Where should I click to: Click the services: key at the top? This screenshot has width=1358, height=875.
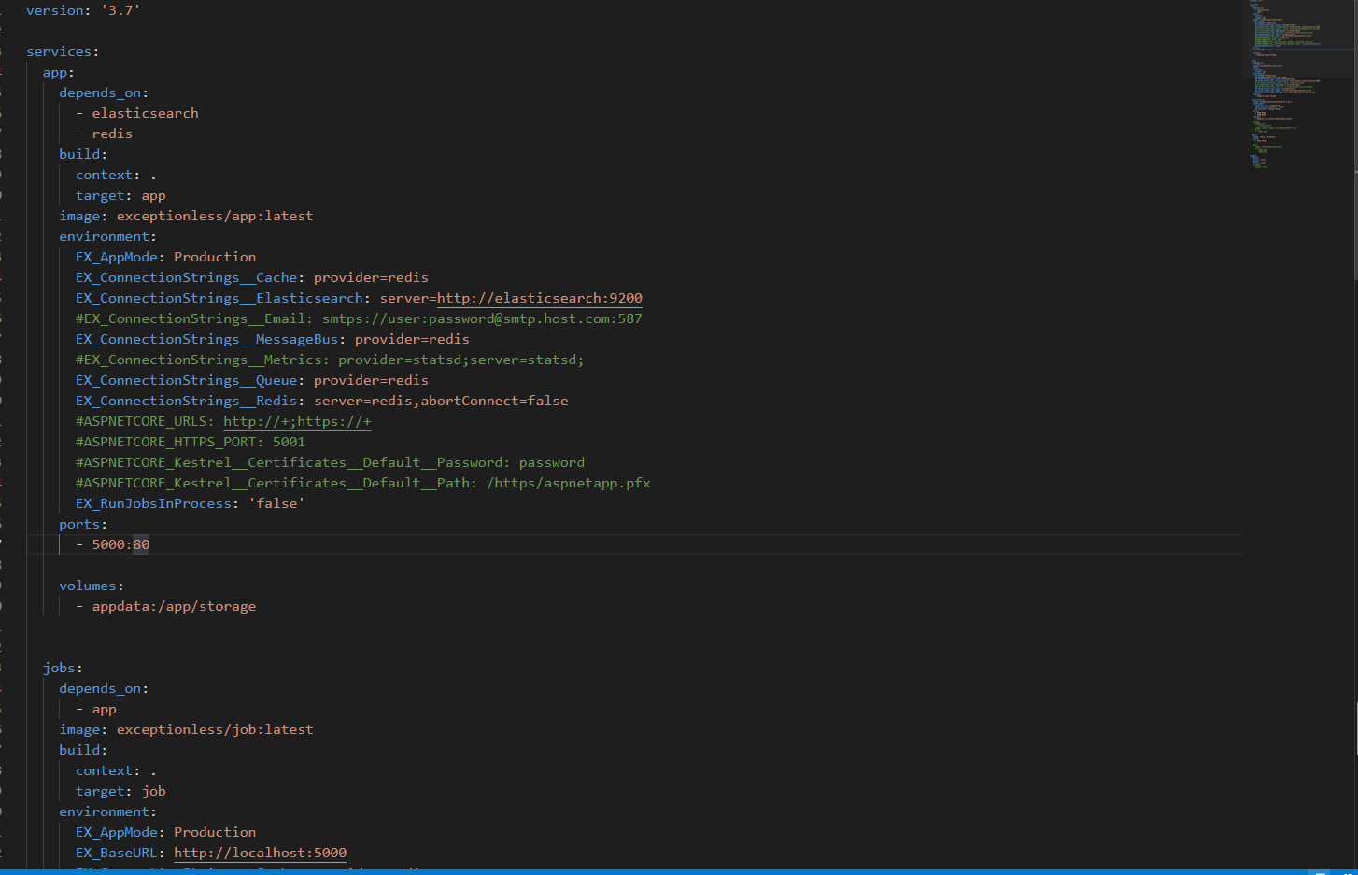tap(59, 51)
